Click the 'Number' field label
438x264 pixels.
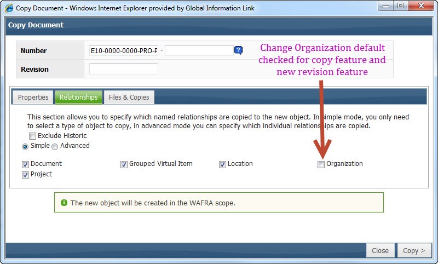pyautogui.click(x=33, y=50)
